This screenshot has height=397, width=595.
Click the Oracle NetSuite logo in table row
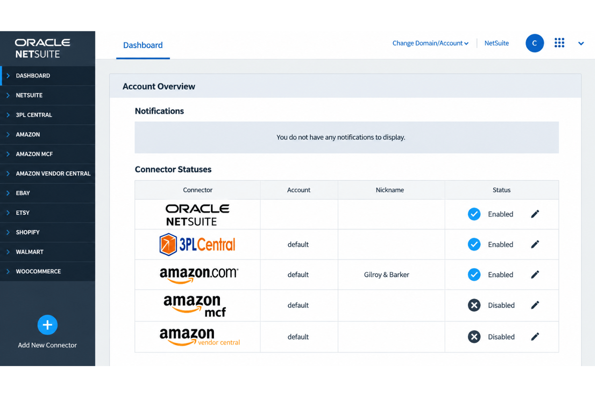[197, 215]
